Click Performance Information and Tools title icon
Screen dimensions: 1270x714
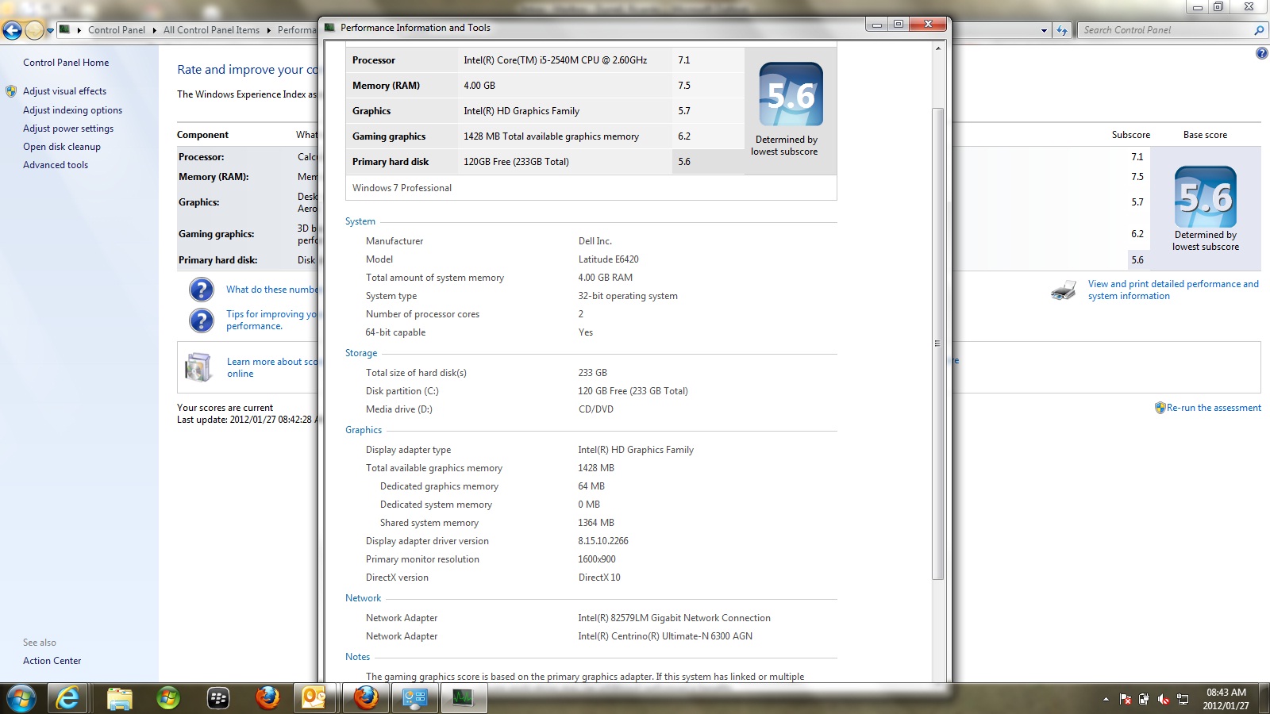click(x=330, y=28)
